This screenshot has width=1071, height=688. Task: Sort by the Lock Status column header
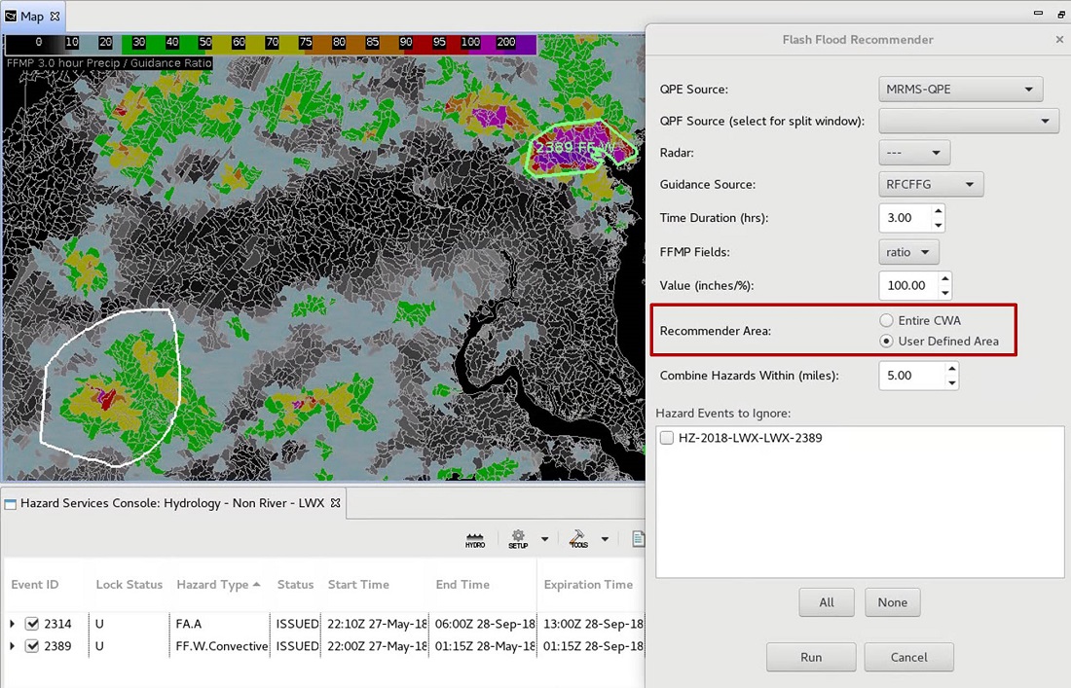point(129,585)
